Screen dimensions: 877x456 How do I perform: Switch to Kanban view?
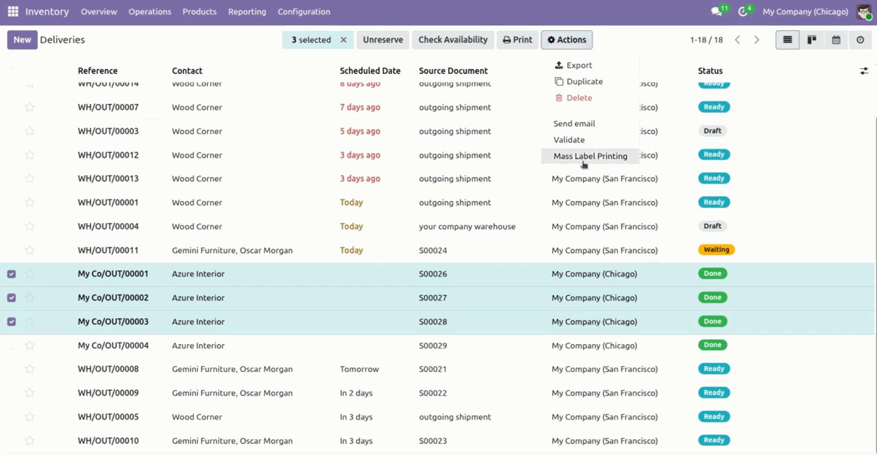[x=812, y=40]
